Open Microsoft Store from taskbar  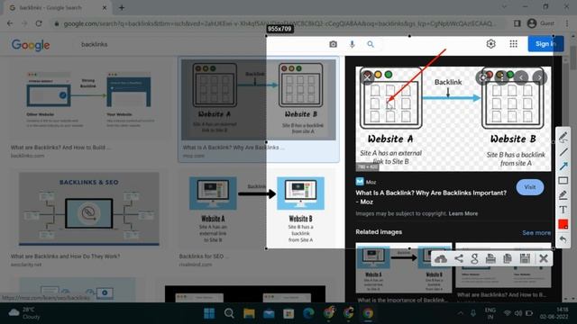(x=288, y=313)
